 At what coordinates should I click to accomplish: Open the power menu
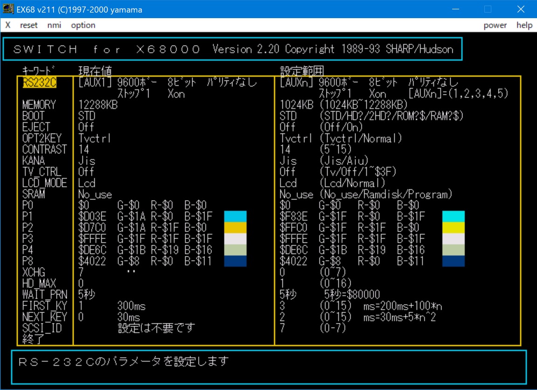coord(495,25)
